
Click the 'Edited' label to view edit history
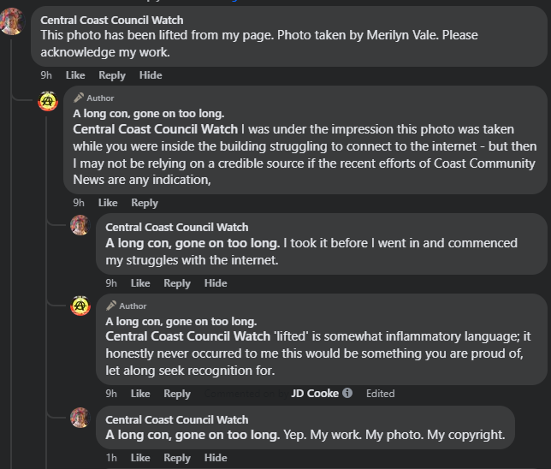tap(381, 394)
